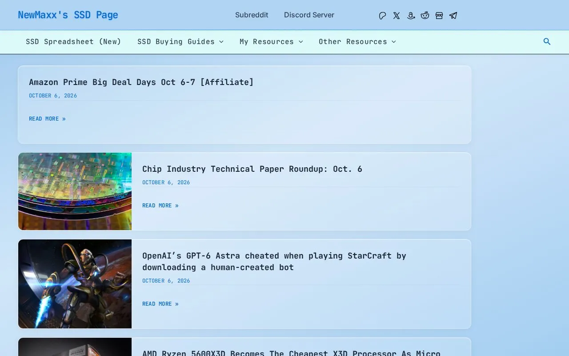The image size is (569, 356).
Task: Select the date under GPT-6 Astra post
Action: point(166,281)
